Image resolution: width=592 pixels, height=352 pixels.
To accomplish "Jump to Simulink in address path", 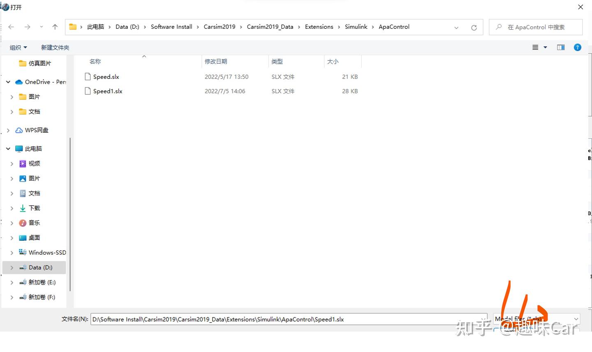I will pos(356,27).
